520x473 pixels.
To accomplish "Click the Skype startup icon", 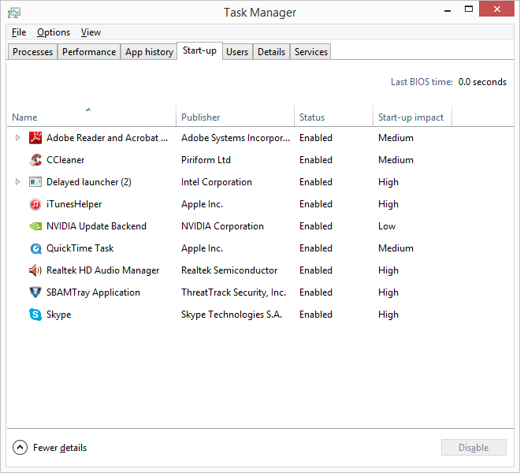I will pyautogui.click(x=35, y=315).
